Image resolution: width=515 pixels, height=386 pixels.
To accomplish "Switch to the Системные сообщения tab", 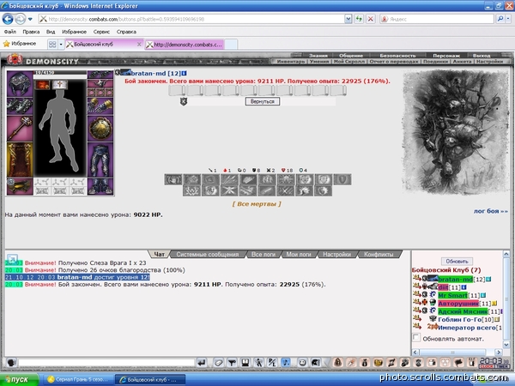I will tap(208, 255).
